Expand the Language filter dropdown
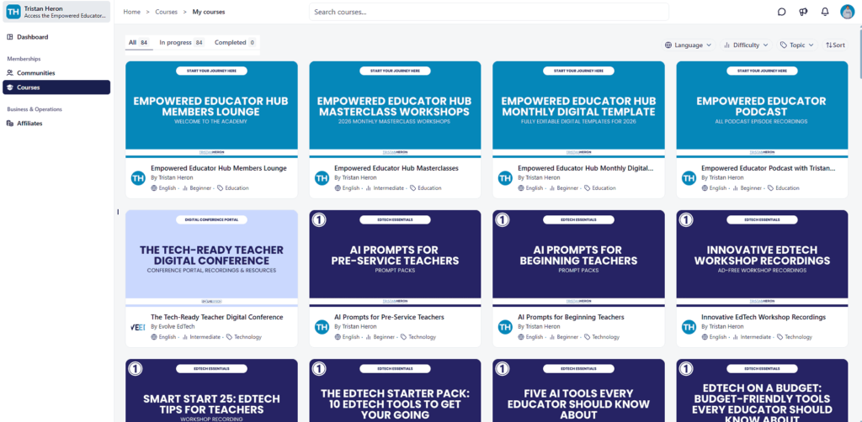 689,45
